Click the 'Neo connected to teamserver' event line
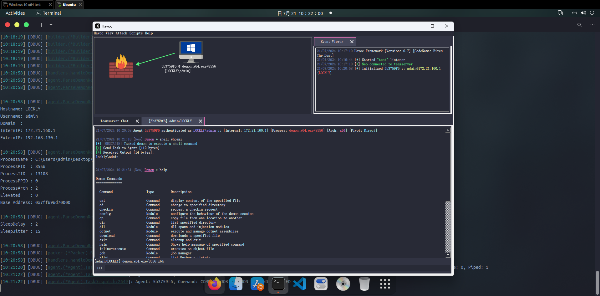 [x=387, y=64]
